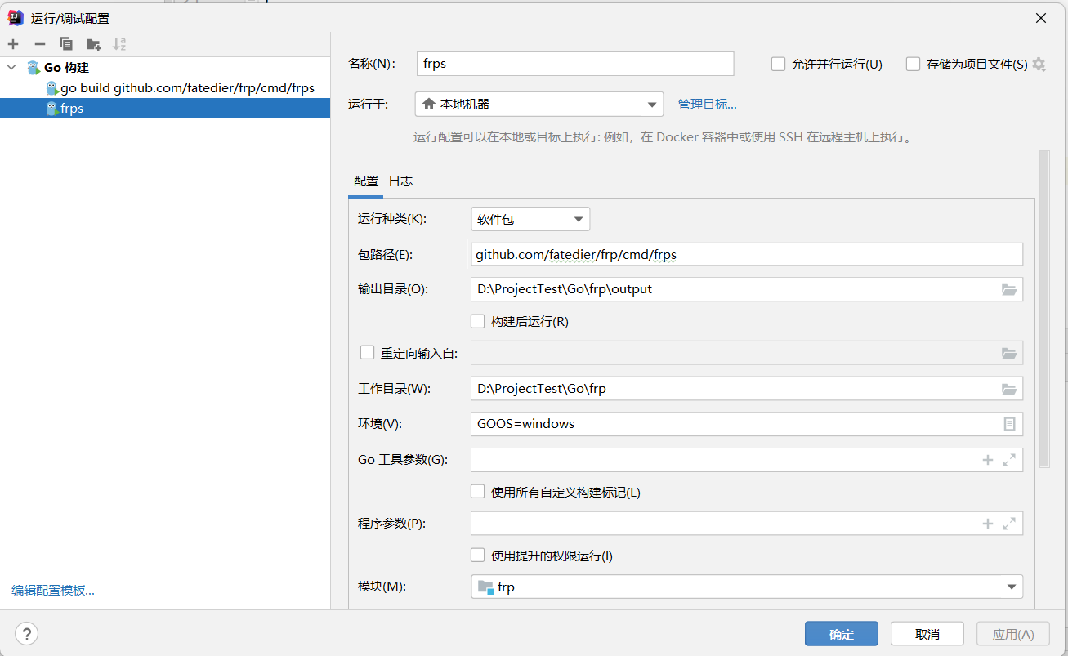Click the OK confirm button
Image resolution: width=1068 pixels, height=656 pixels.
(x=842, y=634)
